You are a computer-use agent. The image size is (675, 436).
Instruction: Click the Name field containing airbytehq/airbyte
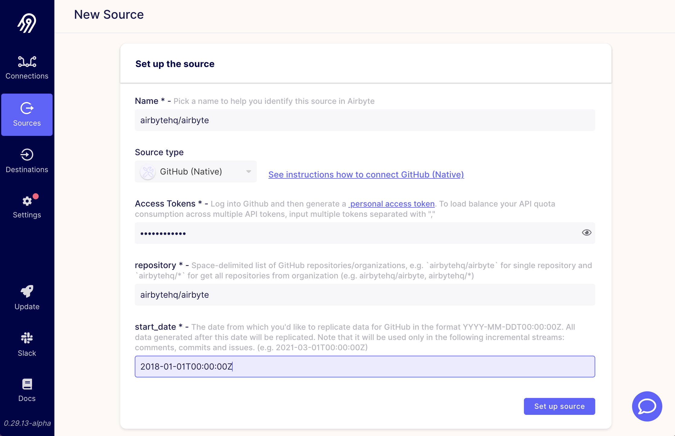click(x=364, y=120)
